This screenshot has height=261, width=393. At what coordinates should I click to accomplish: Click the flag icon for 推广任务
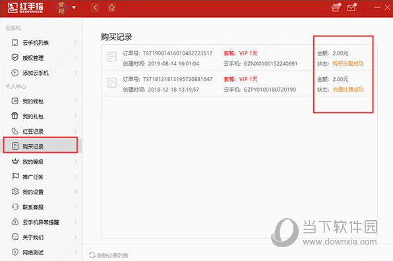(x=15, y=177)
